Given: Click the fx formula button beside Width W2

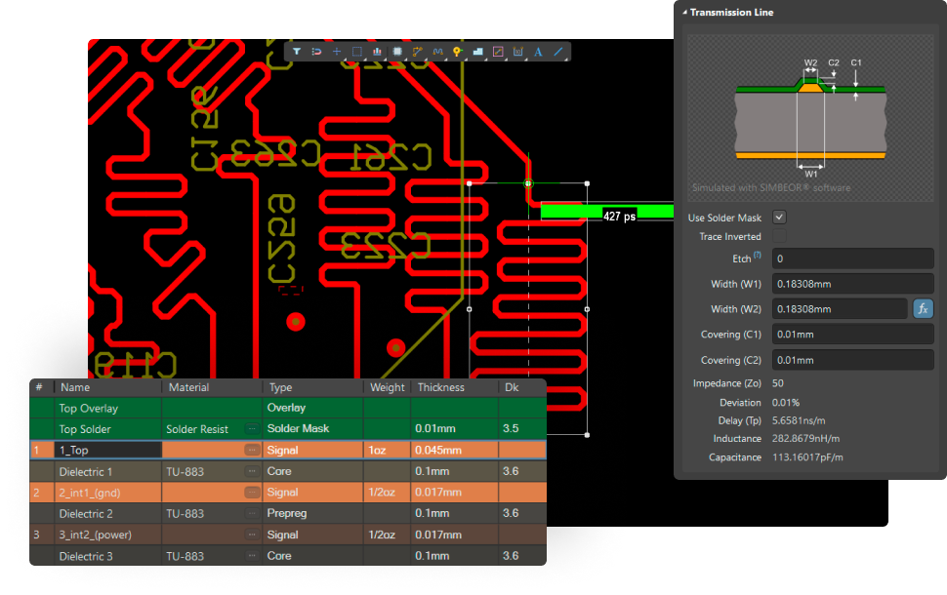Looking at the screenshot, I should pos(923,309).
